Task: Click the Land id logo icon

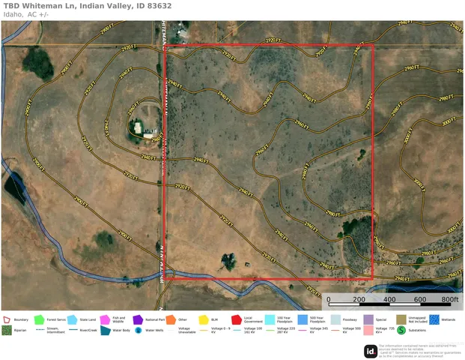Action: click(x=371, y=352)
